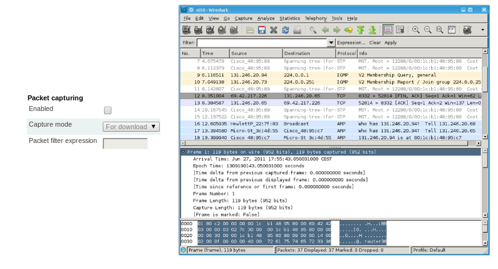Enable the Packet capturing checkbox

(108, 110)
